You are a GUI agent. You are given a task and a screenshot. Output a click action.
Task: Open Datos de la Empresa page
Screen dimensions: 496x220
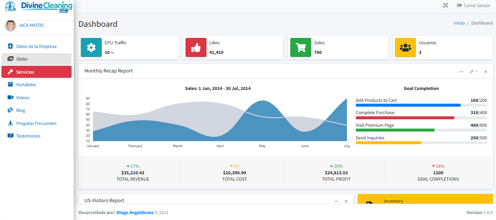tap(36, 46)
